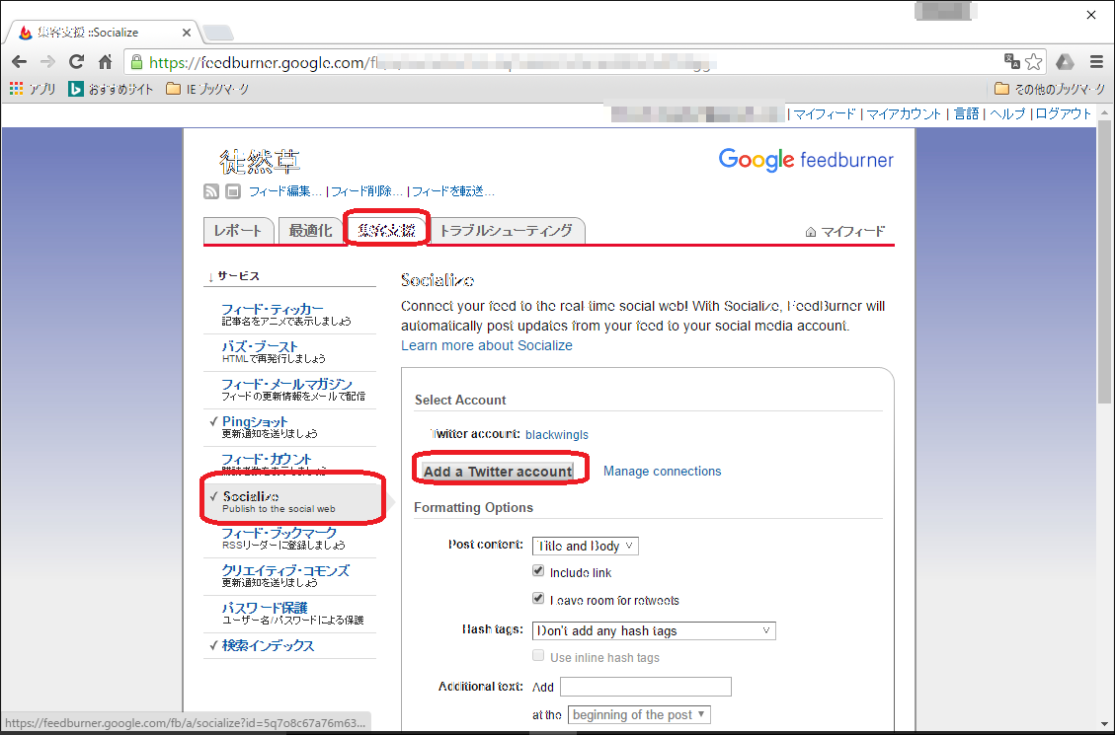
Task: Switch to the 最適化 tab
Action: click(x=310, y=231)
